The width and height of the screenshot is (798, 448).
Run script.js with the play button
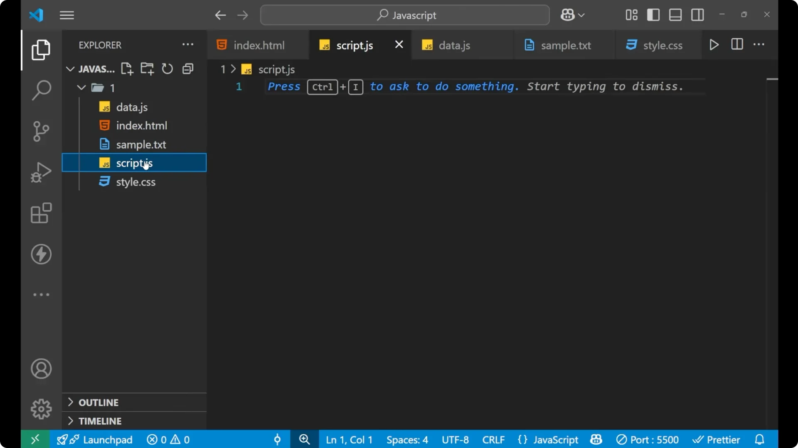pyautogui.click(x=714, y=45)
